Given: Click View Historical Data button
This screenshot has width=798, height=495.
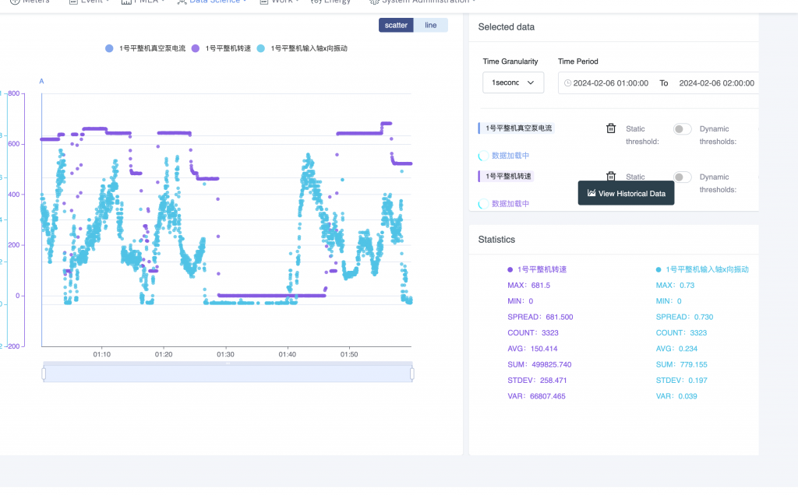Looking at the screenshot, I should coord(627,193).
